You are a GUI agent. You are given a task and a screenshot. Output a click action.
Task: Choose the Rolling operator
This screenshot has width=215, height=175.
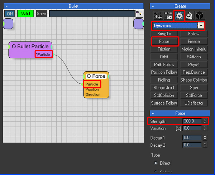(164, 80)
